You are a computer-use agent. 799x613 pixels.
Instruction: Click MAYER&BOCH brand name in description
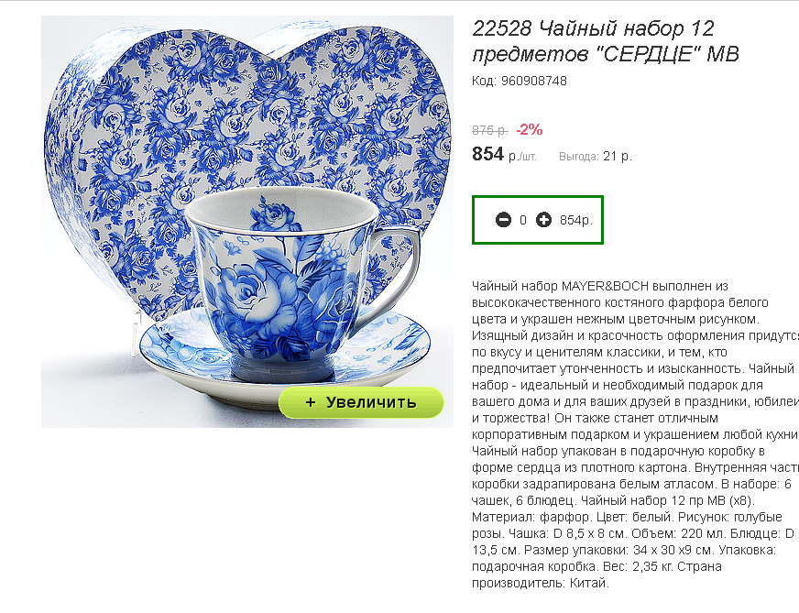[605, 286]
